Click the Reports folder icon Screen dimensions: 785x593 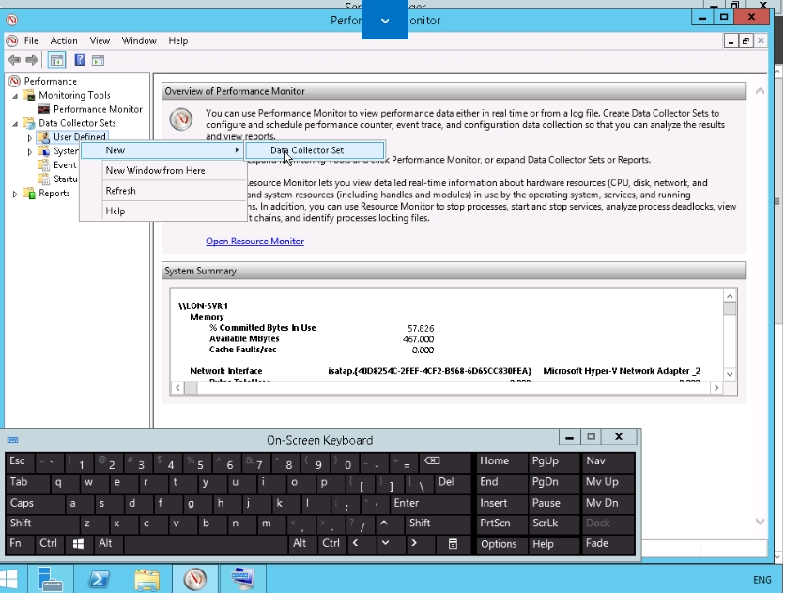pos(29,194)
